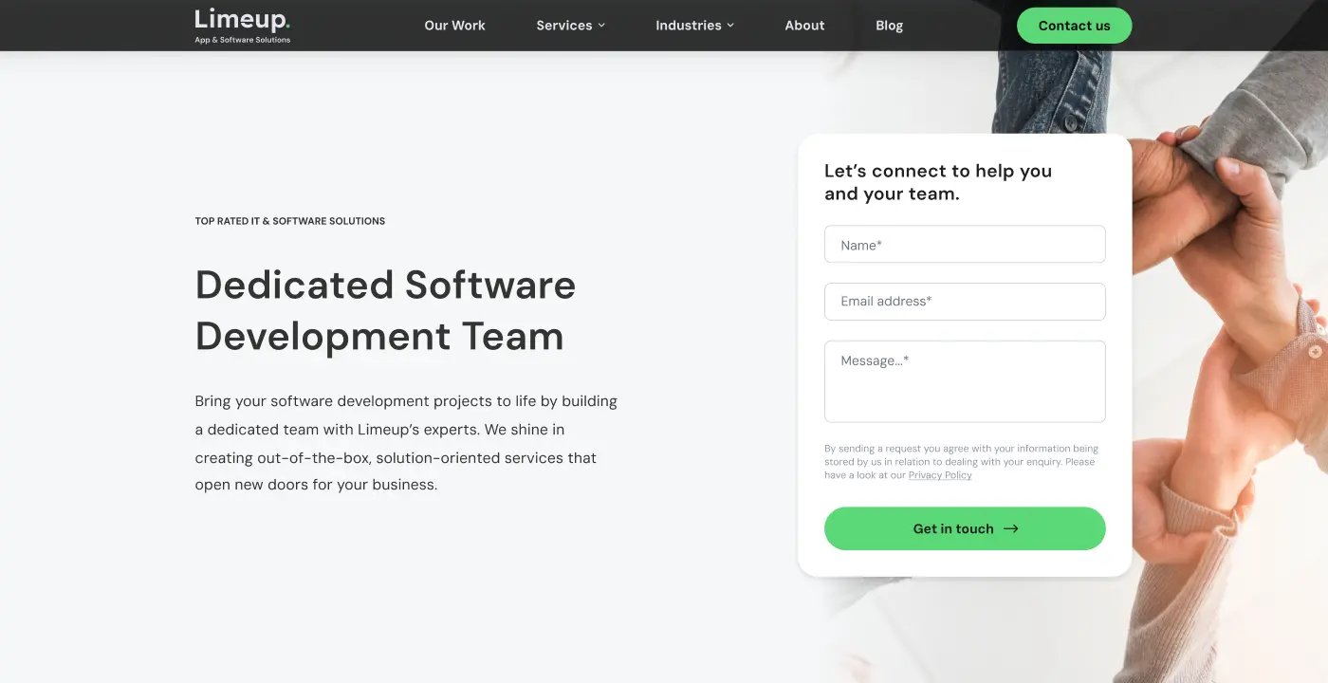Go to the About page
1328x683 pixels.
(804, 26)
